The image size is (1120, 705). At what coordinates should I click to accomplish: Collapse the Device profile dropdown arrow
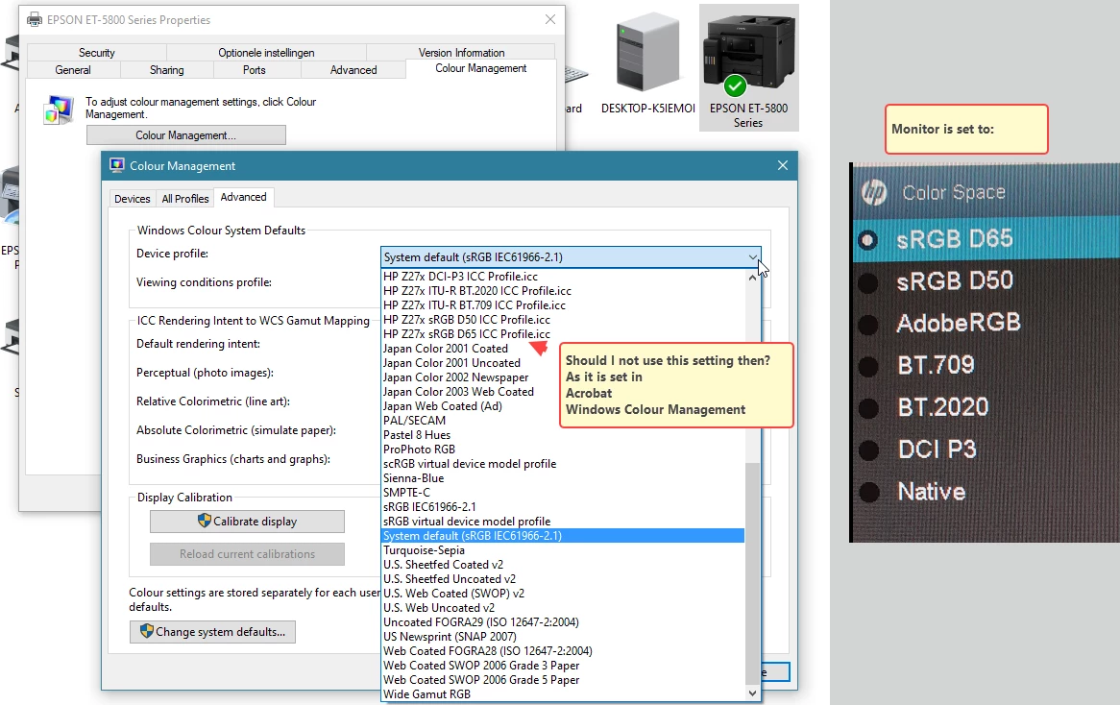(753, 257)
